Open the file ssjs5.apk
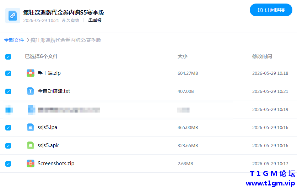Image resolution: width=297 pixels, height=189 pixels. pos(48,145)
